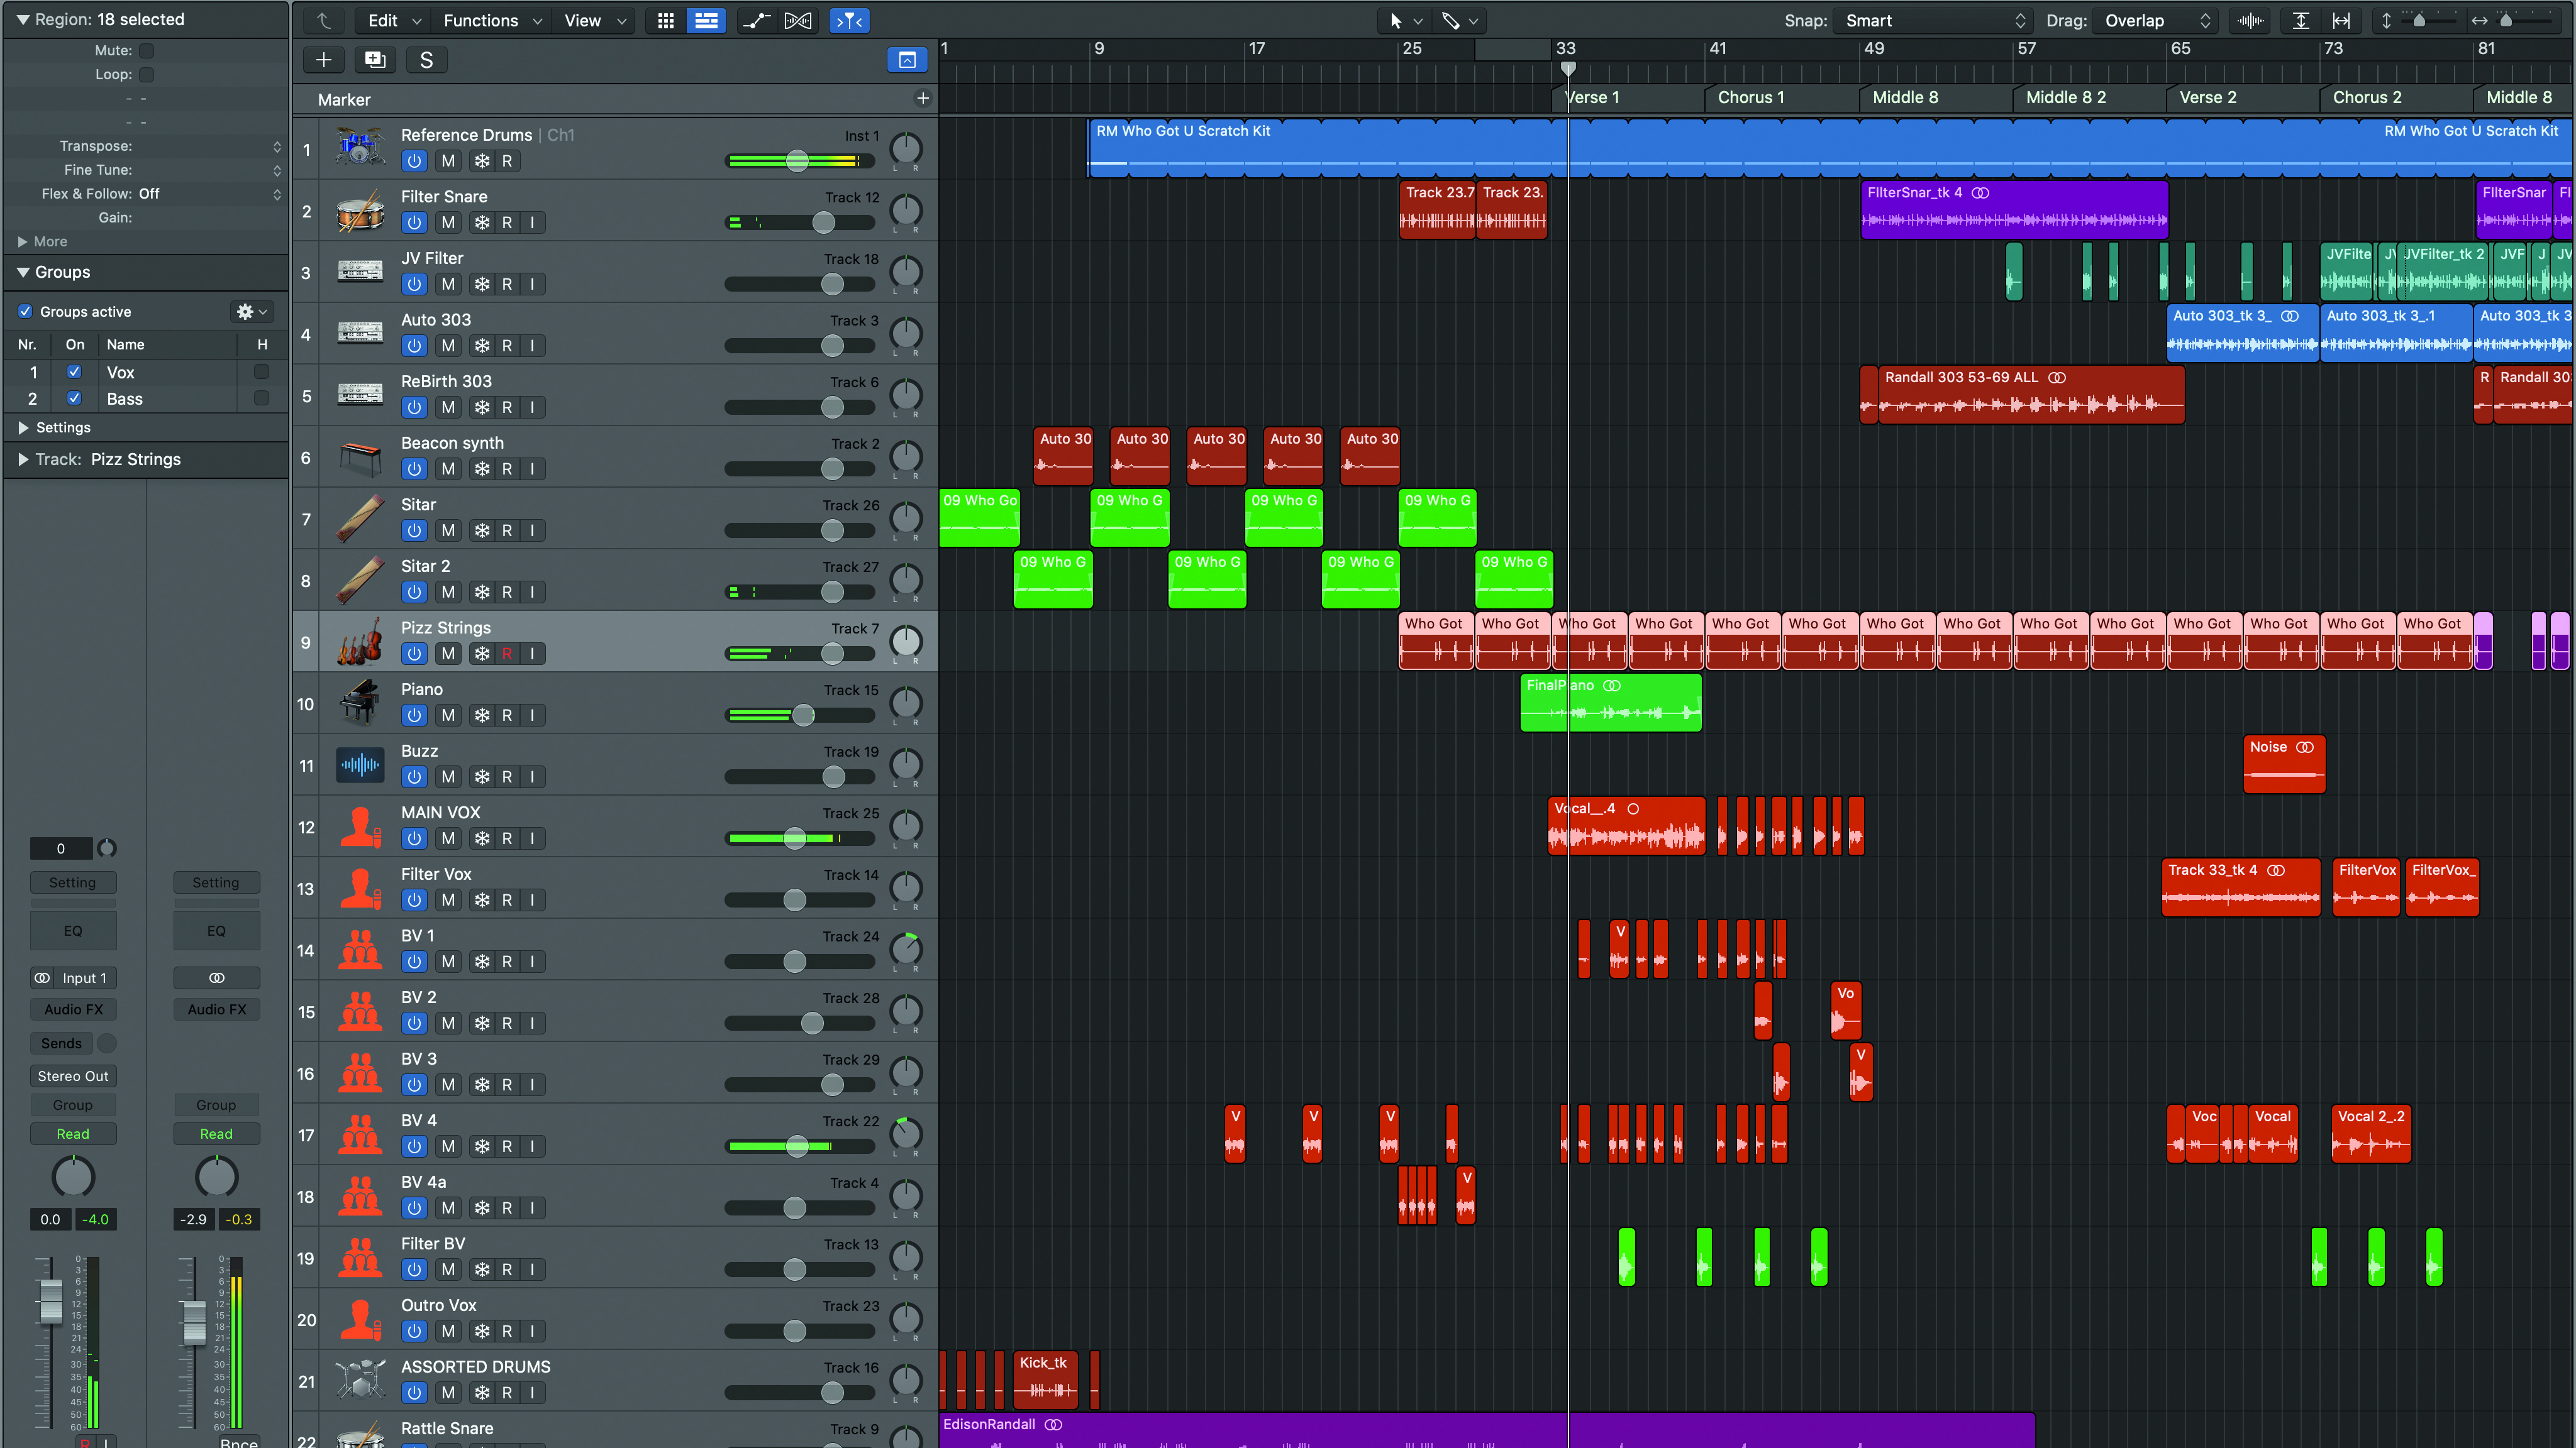This screenshot has height=1448, width=2576.
Task: Freeze the Piano track snowflake icon
Action: [482, 715]
